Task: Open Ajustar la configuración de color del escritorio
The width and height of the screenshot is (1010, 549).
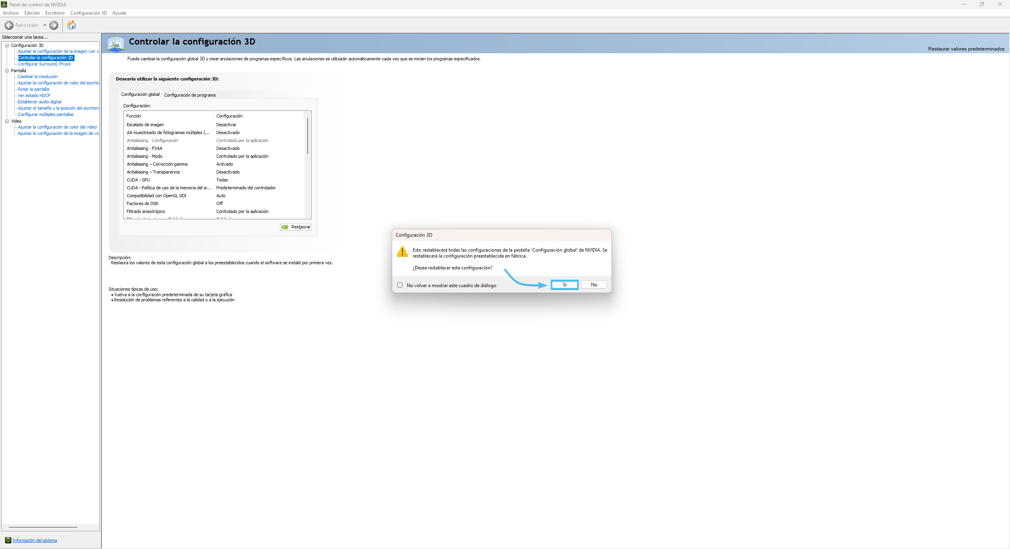Action: pyautogui.click(x=58, y=83)
